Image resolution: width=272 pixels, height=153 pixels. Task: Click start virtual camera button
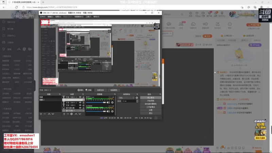click(x=151, y=104)
